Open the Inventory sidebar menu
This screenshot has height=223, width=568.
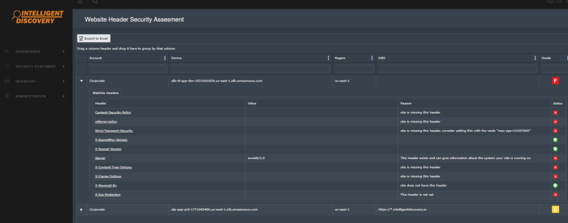[x=35, y=82]
